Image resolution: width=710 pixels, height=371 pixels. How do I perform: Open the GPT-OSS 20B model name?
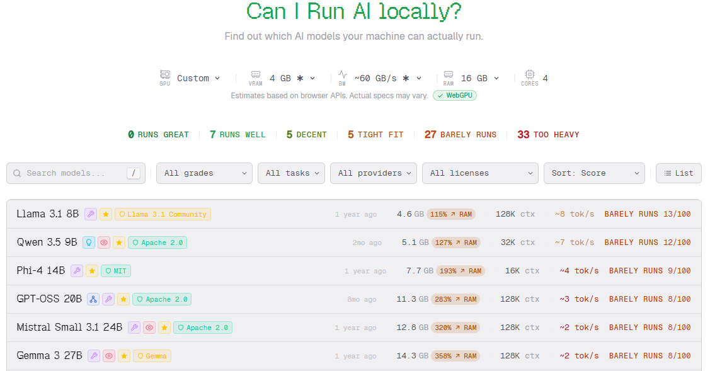pyautogui.click(x=49, y=299)
